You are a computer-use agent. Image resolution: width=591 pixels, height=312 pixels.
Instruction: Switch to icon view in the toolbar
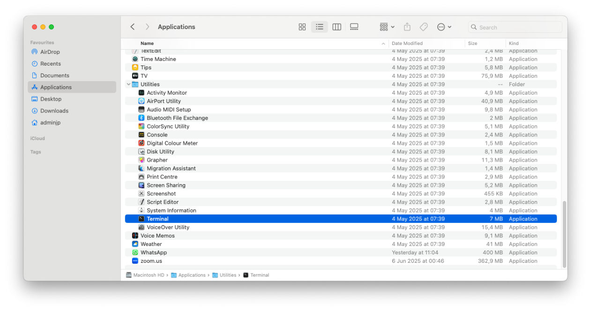pyautogui.click(x=302, y=27)
